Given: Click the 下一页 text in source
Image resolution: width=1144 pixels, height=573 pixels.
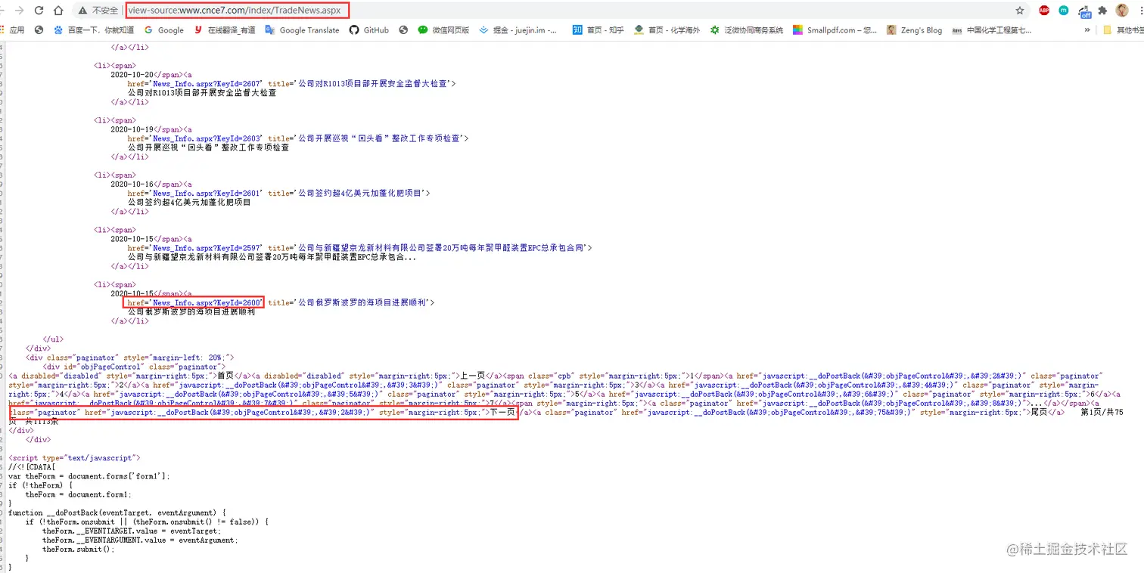Looking at the screenshot, I should point(502,412).
